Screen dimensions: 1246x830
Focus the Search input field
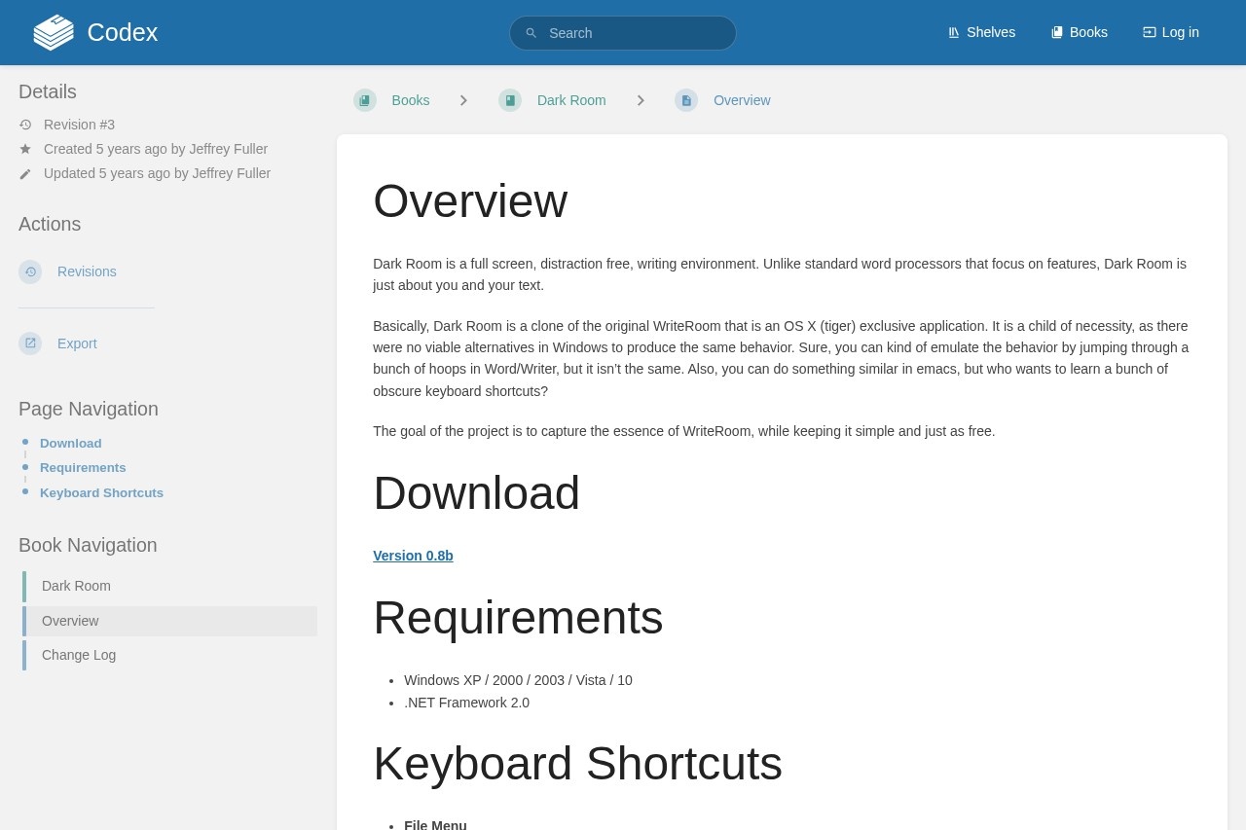pos(633,33)
